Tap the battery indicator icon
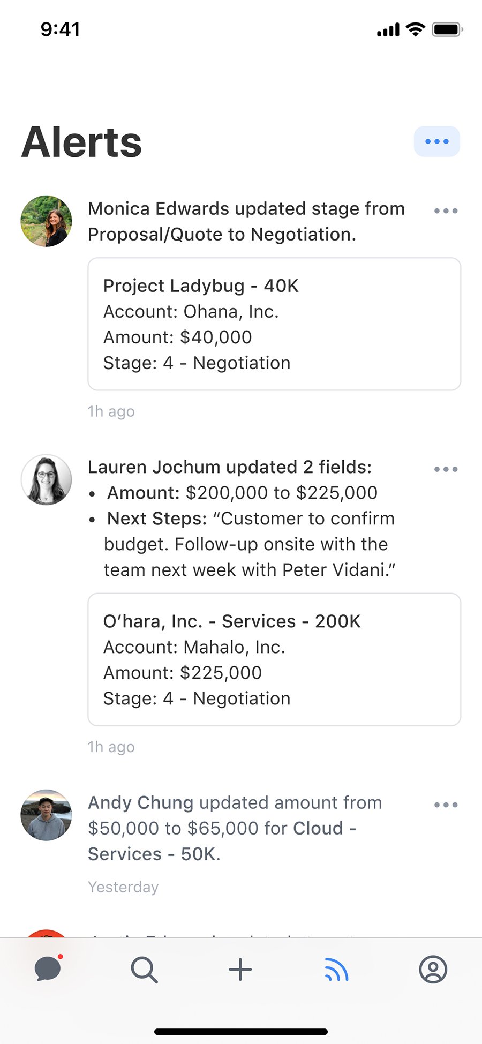The width and height of the screenshot is (482, 1044). (447, 29)
